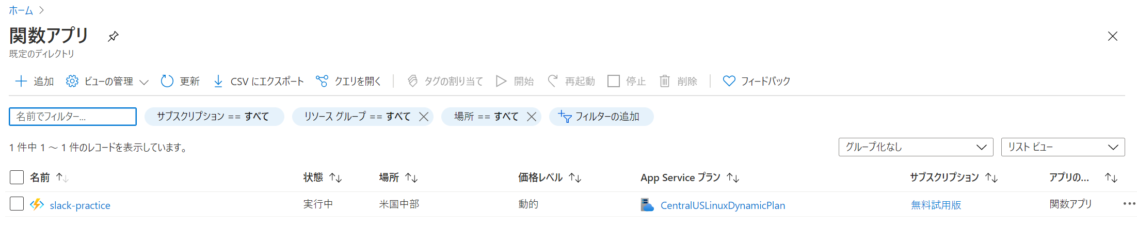
Task: Check the slack-practice row checkbox
Action: pos(17,204)
